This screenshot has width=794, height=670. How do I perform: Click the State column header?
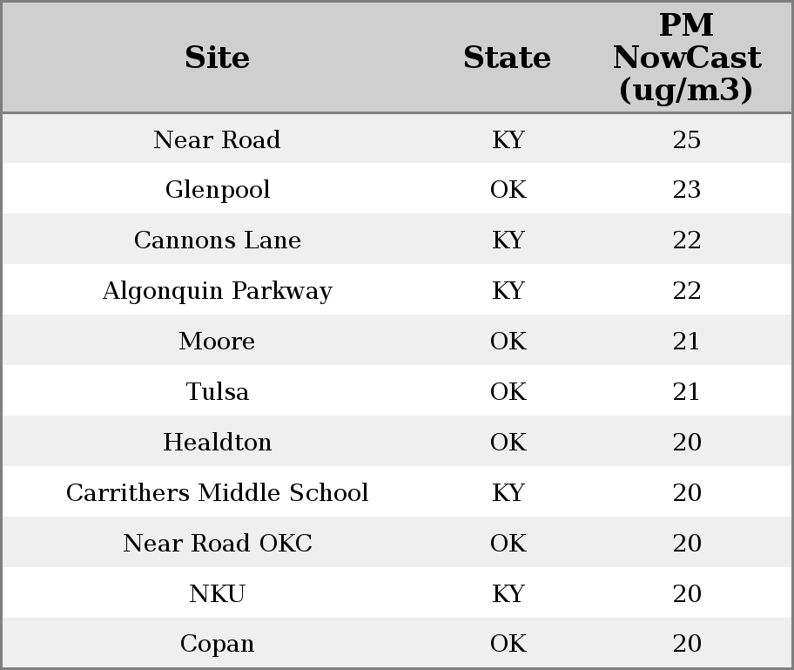coord(507,58)
